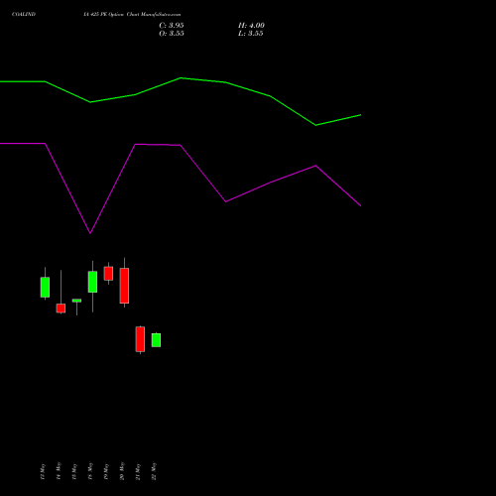Click the '15 May' date label
The image size is (496, 496).
(x=74, y=471)
